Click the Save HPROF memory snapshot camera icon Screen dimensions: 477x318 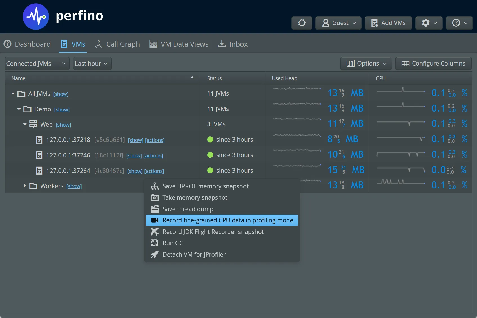[155, 186]
